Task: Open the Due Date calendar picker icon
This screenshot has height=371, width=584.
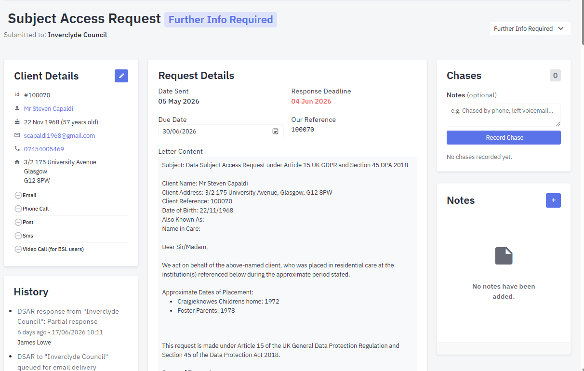Action: pos(276,131)
